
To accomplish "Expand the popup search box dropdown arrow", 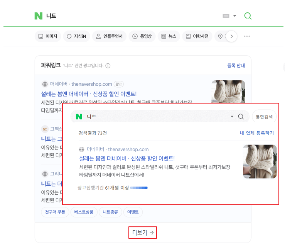I will [232, 117].
